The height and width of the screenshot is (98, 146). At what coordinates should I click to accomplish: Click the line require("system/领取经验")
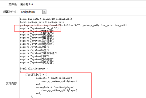(37, 34)
